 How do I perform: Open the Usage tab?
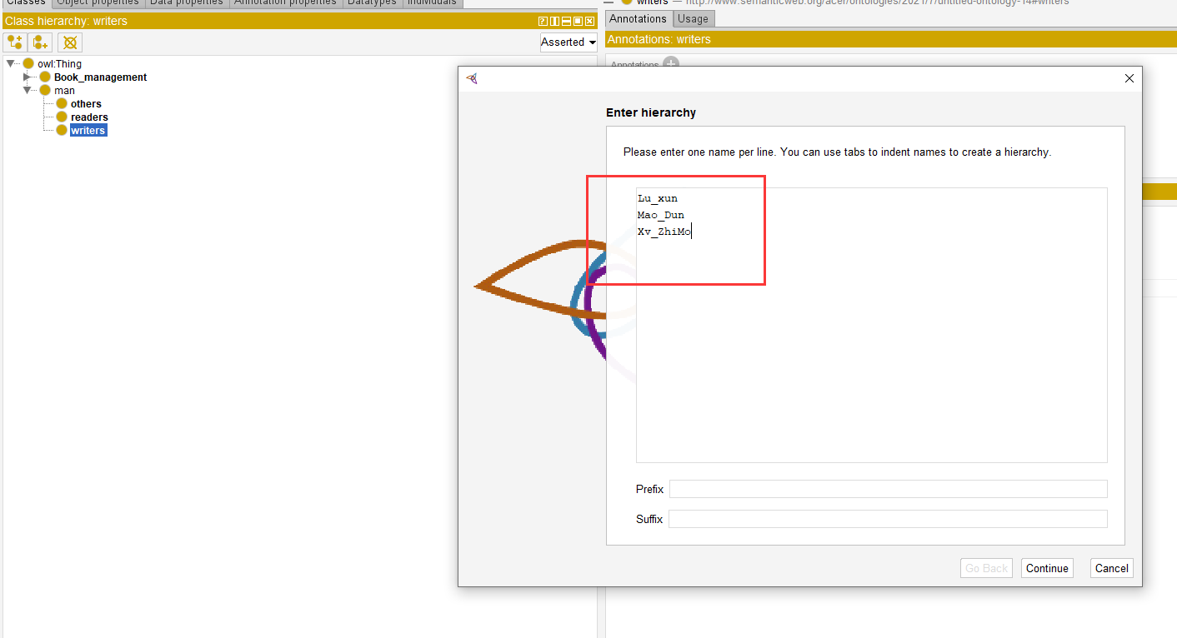(693, 18)
